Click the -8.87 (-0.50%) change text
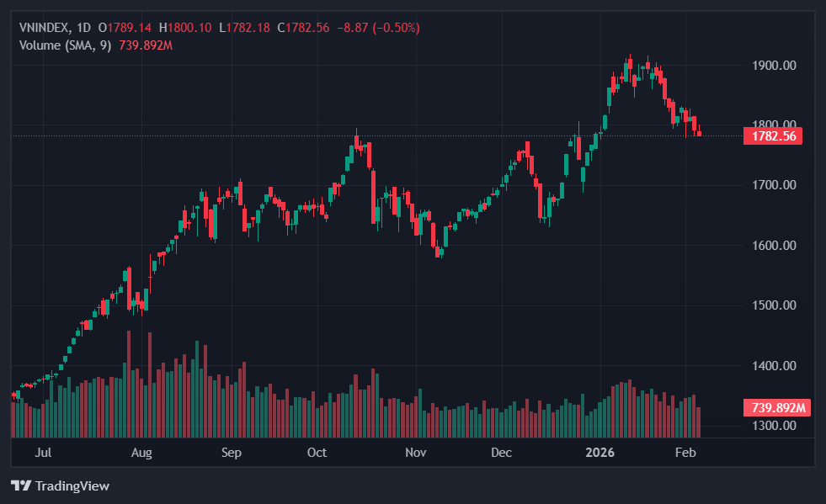The height and width of the screenshot is (504, 826). coord(378,28)
